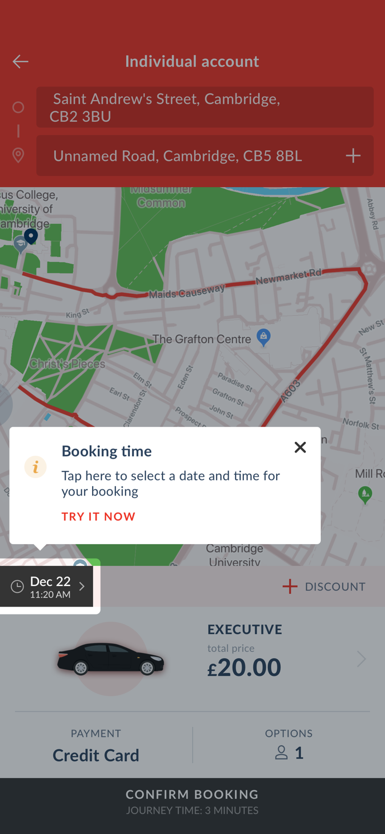The image size is (385, 834).
Task: Open the OPTIONS passenger section
Action: pos(288,746)
